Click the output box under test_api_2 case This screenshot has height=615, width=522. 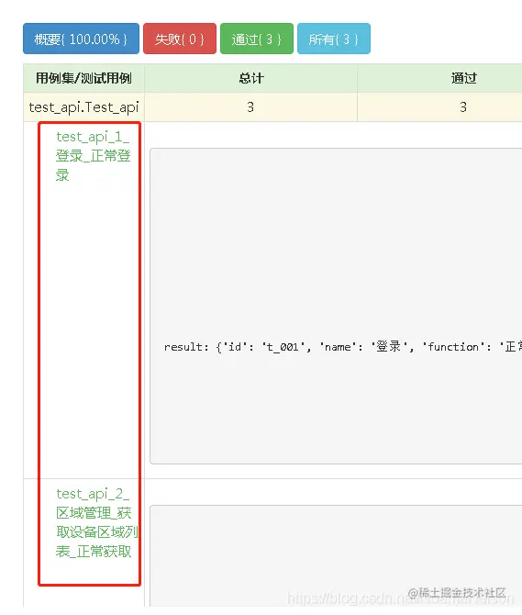336,556
